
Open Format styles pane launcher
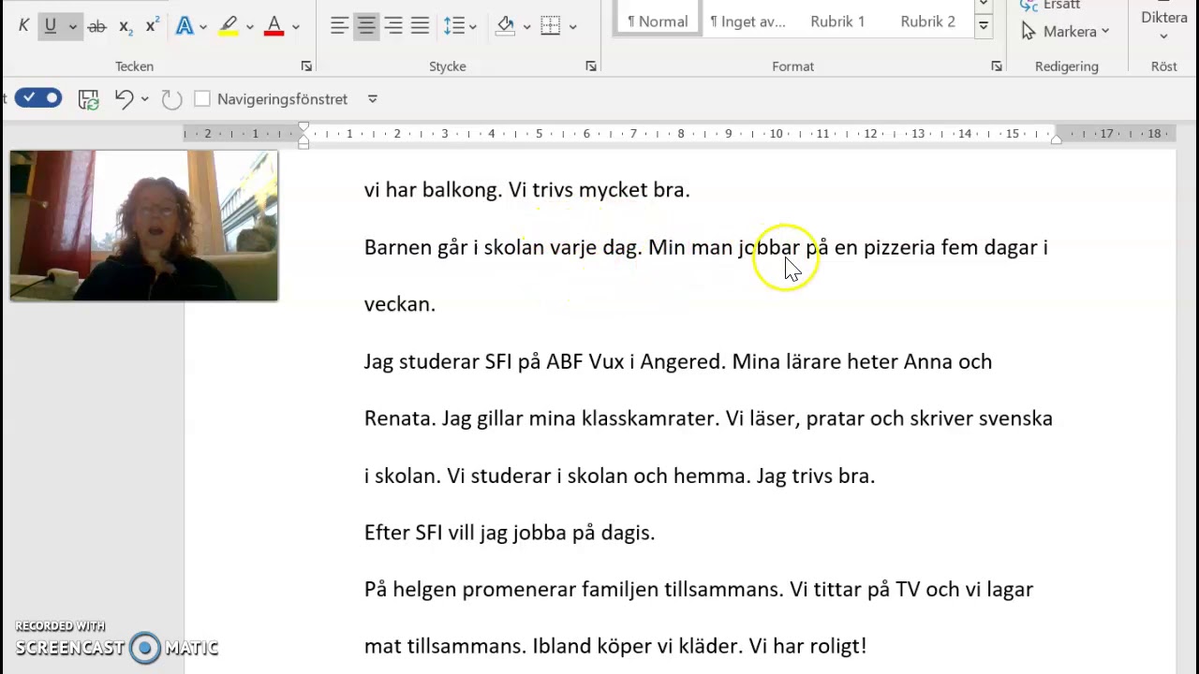[x=997, y=66]
